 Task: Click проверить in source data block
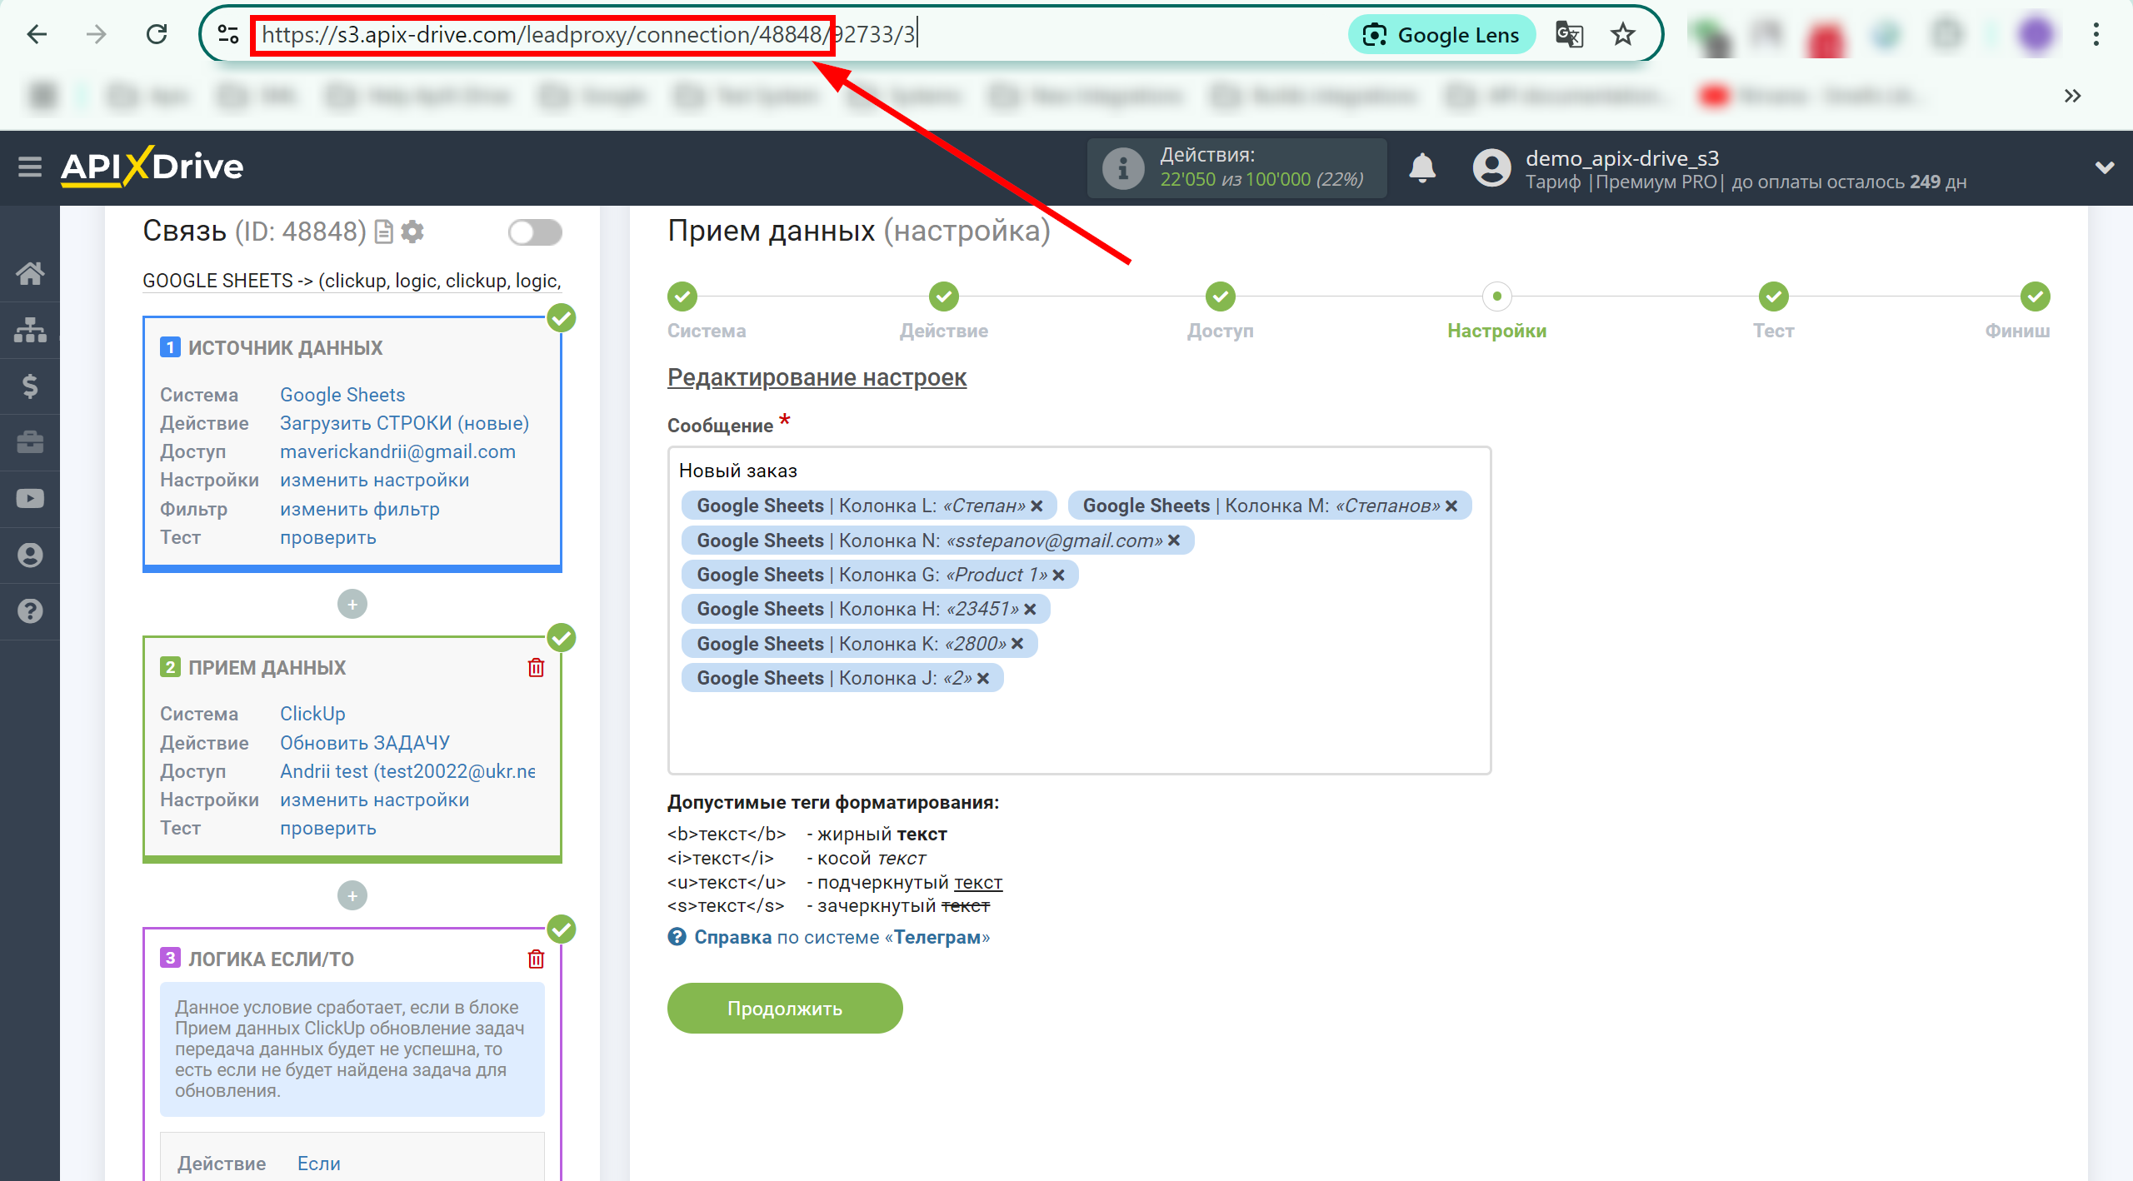pos(328,537)
